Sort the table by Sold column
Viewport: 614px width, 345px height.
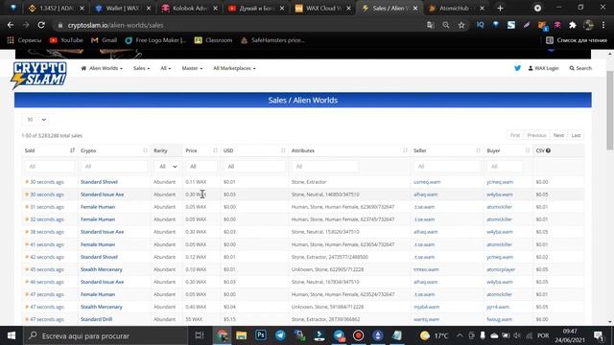(x=49, y=150)
